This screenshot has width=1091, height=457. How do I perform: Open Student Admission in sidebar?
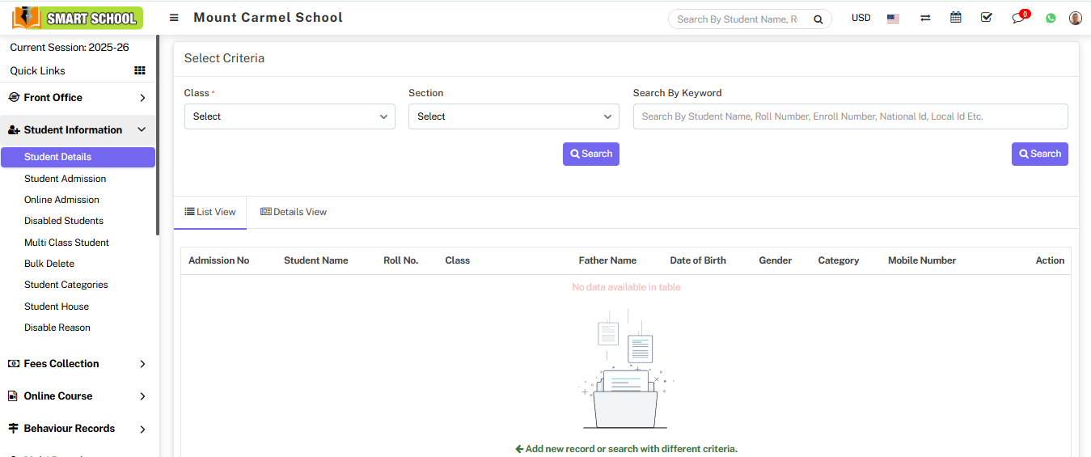point(65,179)
